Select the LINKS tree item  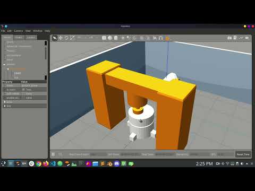(x=18, y=73)
